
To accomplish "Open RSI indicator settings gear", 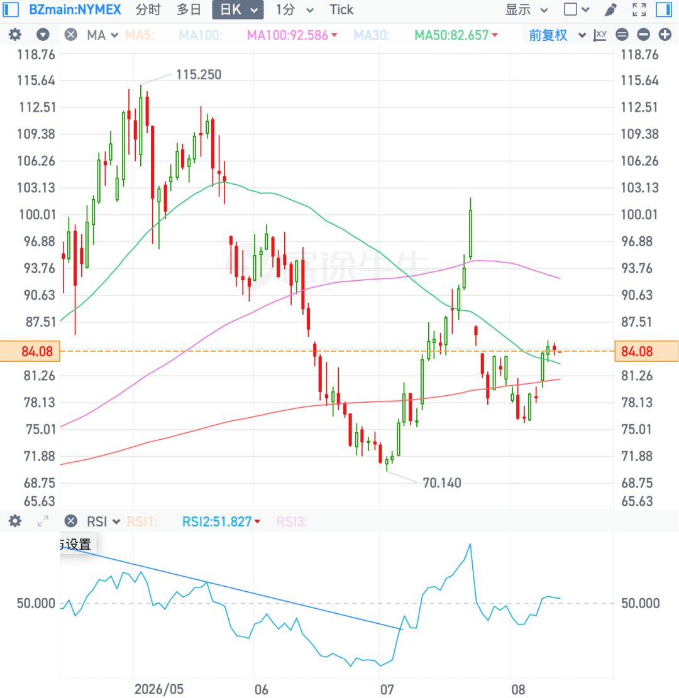I will (x=15, y=521).
